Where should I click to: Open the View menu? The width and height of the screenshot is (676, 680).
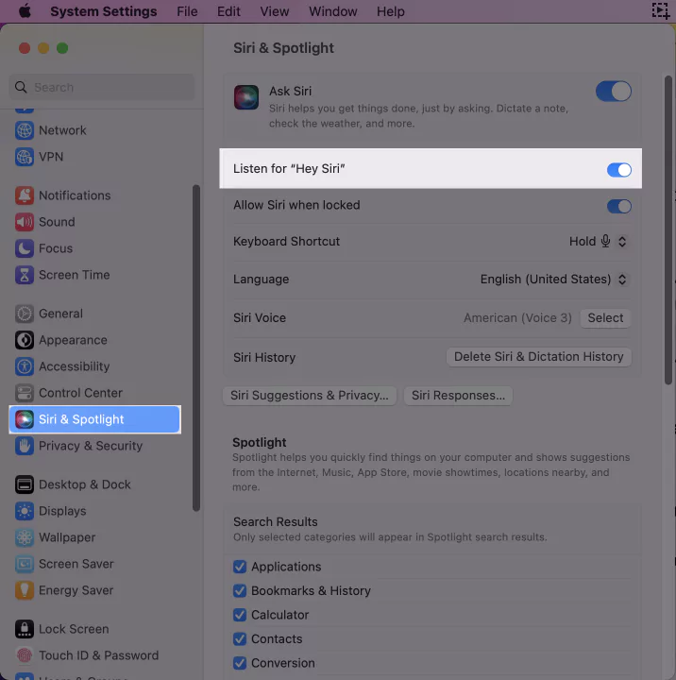pos(275,11)
